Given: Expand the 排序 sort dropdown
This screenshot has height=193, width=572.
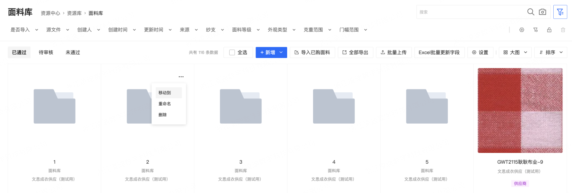Looking at the screenshot, I should [x=551, y=53].
